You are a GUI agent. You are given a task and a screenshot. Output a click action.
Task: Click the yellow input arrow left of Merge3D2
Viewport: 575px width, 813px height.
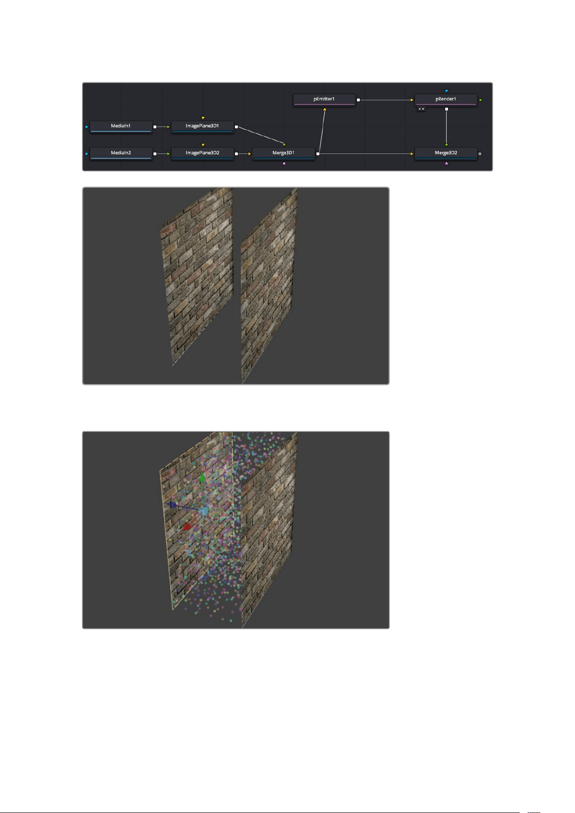[x=412, y=154]
